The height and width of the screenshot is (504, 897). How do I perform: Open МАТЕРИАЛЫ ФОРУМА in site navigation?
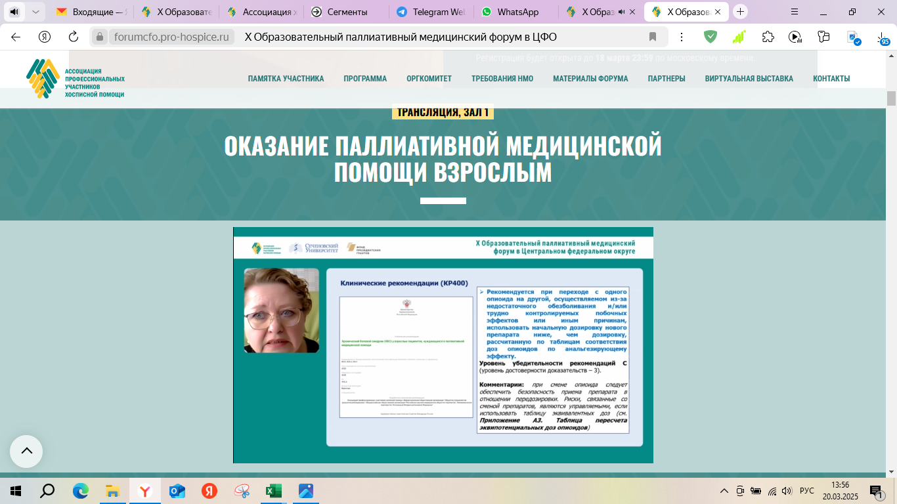pyautogui.click(x=590, y=79)
